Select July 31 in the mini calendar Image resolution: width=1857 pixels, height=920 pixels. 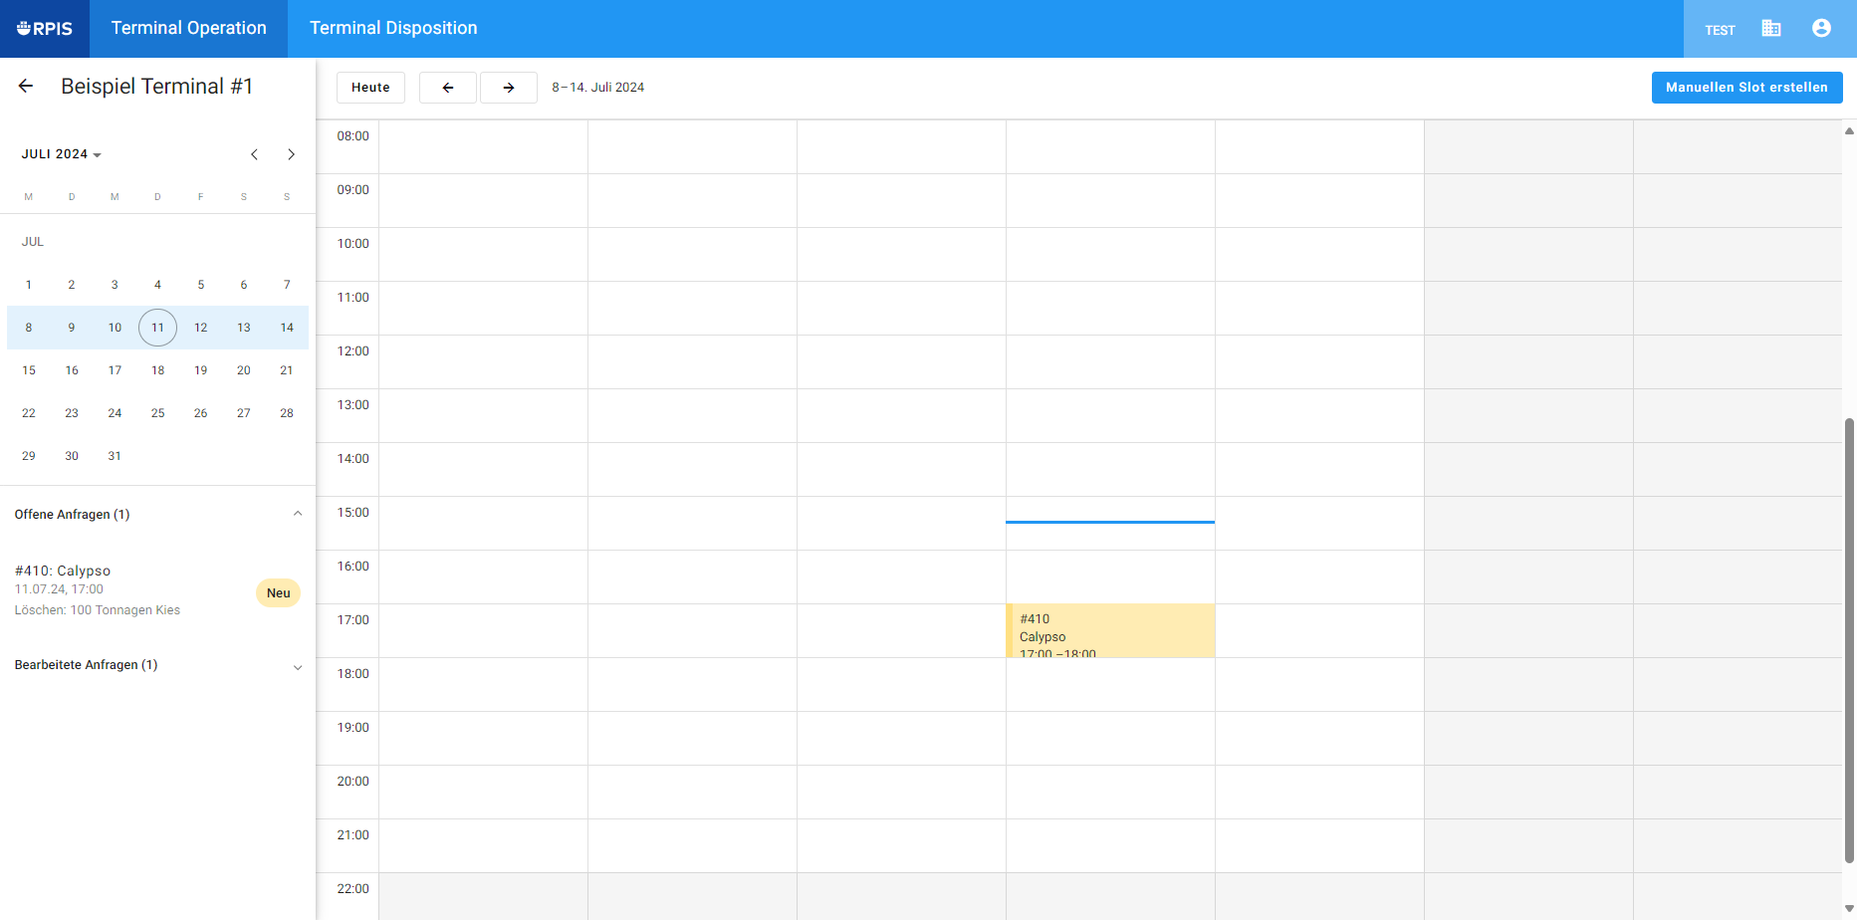pos(115,456)
